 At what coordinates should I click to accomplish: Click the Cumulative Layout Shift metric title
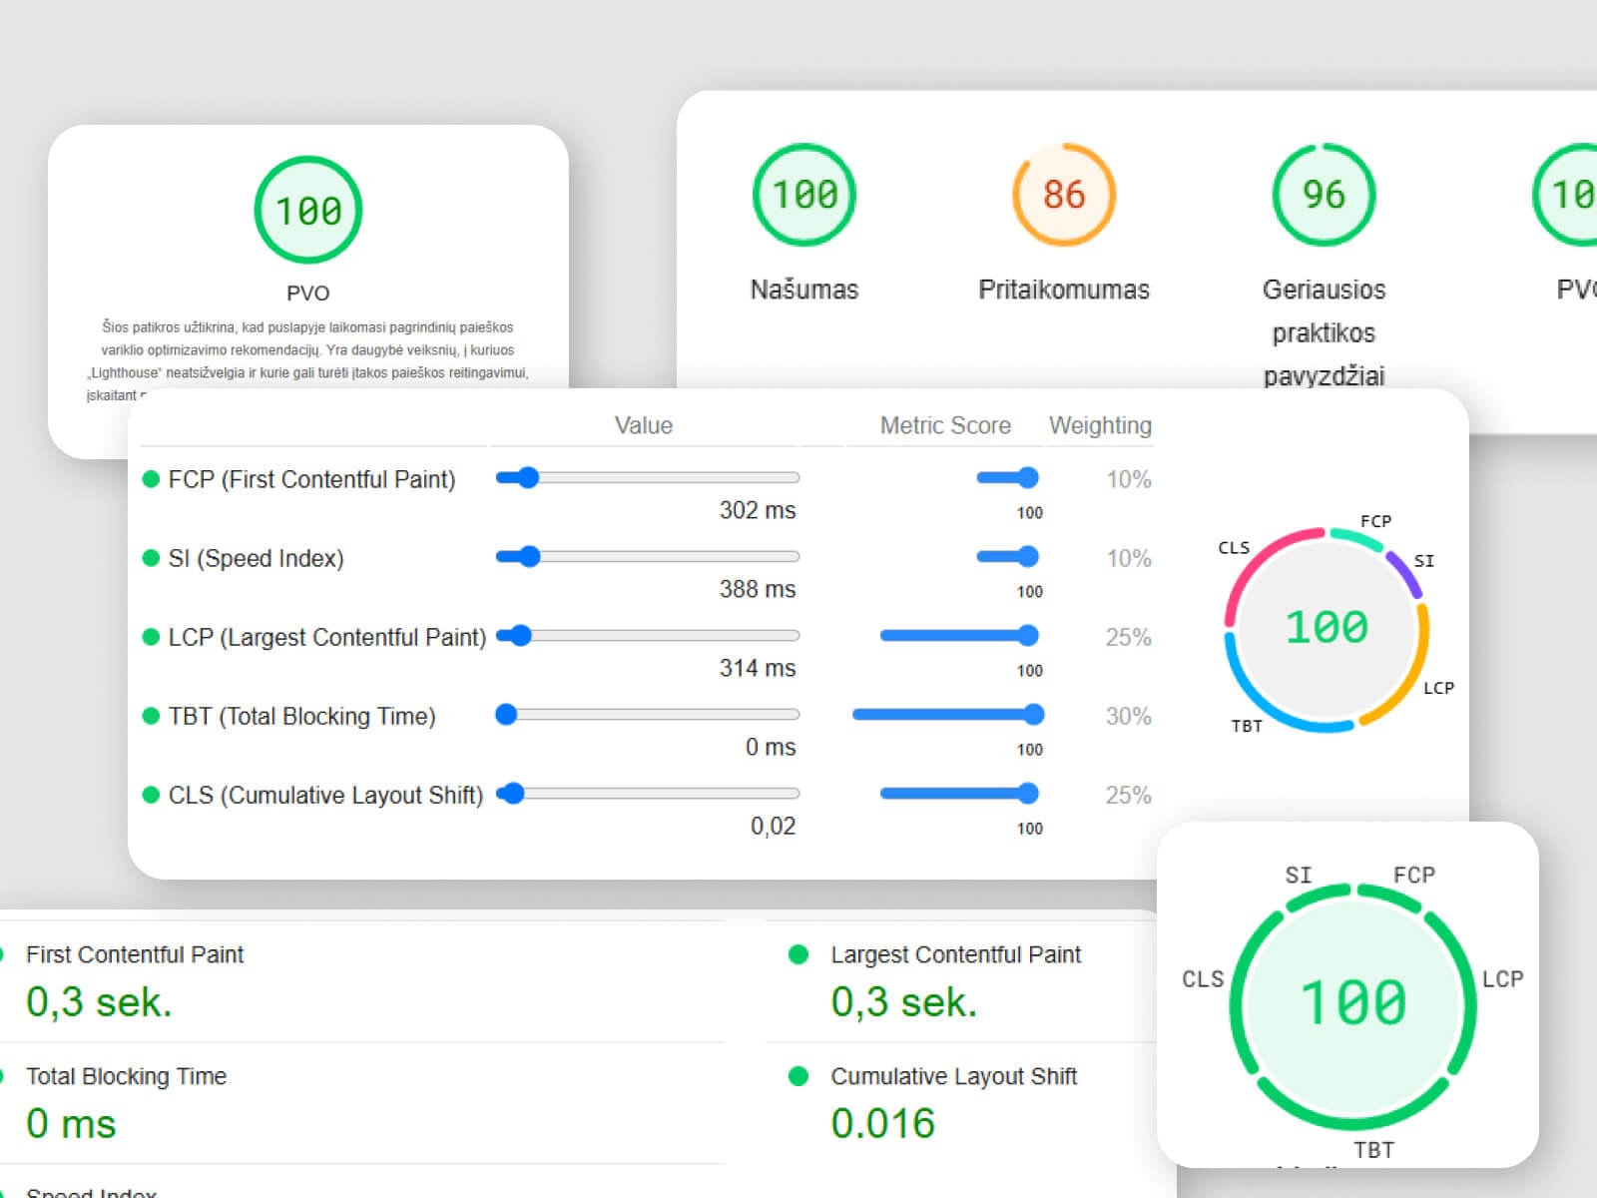[x=953, y=1076]
